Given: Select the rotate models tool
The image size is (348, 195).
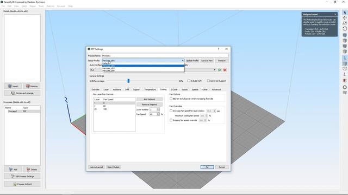Looking at the screenshot, I should coord(345,29).
